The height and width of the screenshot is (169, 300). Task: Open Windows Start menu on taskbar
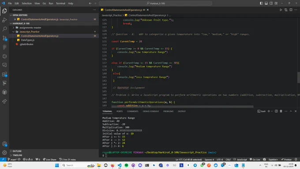pyautogui.click(x=57, y=165)
